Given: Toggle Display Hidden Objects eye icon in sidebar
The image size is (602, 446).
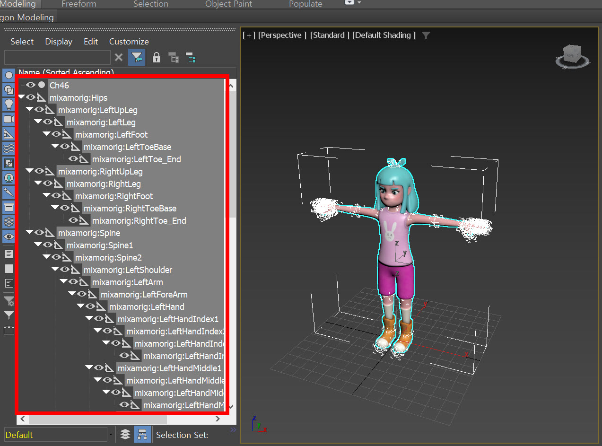Looking at the screenshot, I should coord(9,236).
